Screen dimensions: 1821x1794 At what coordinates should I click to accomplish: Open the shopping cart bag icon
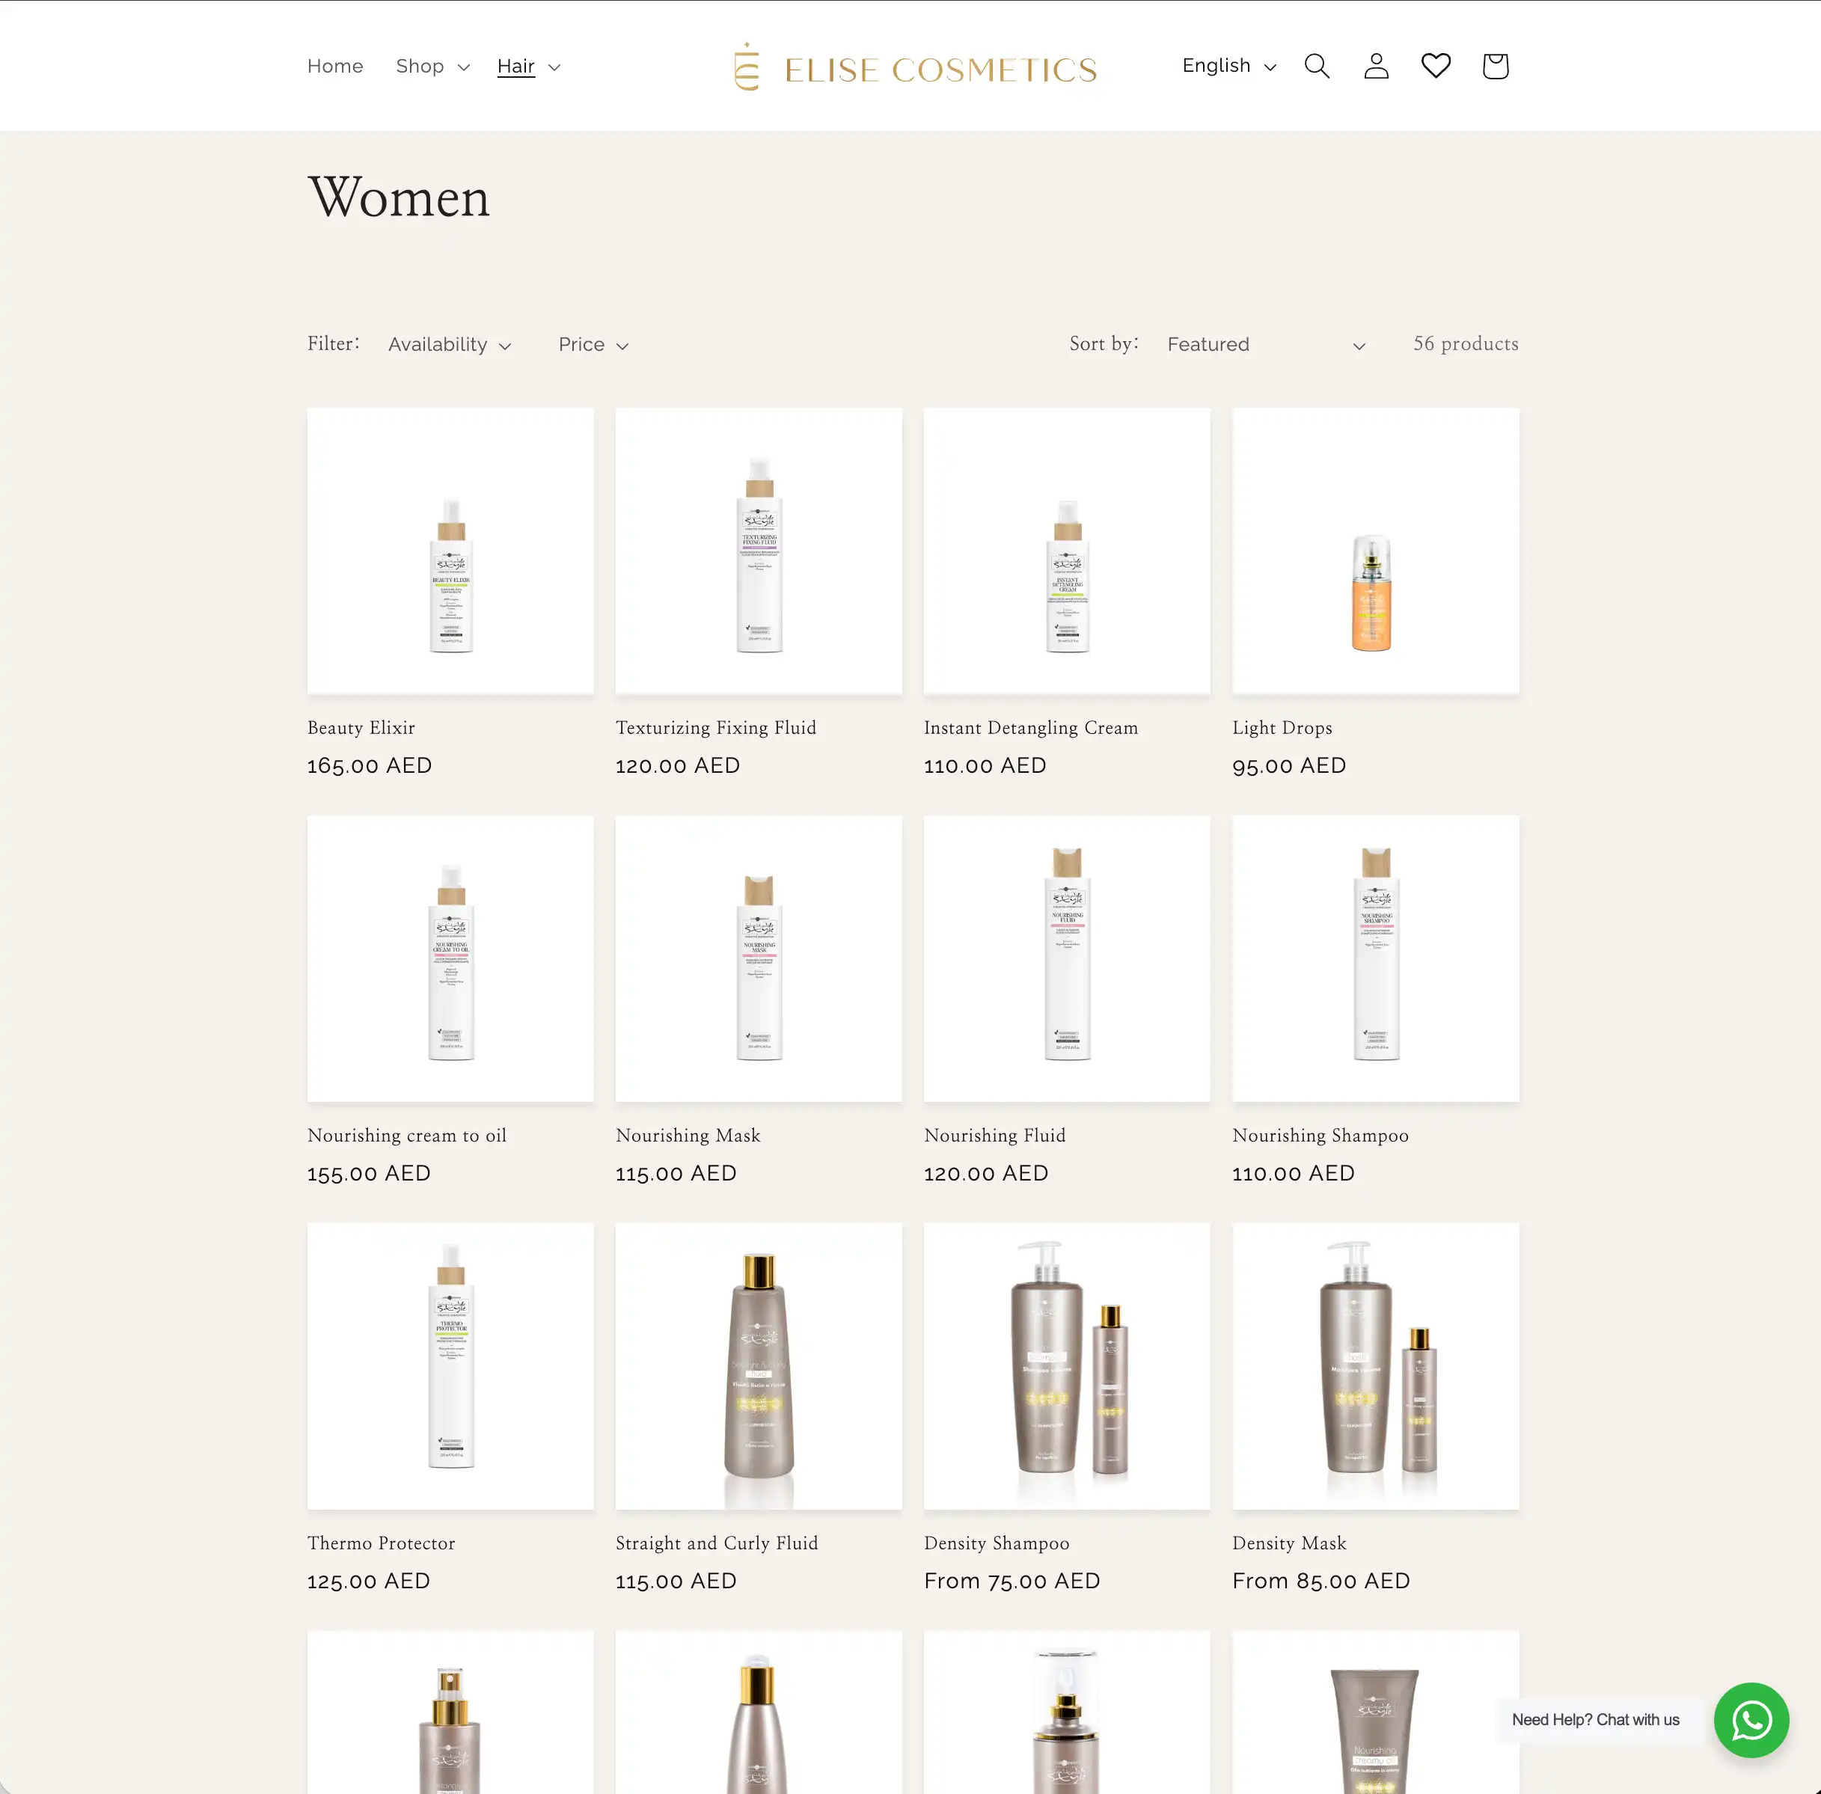coord(1494,66)
